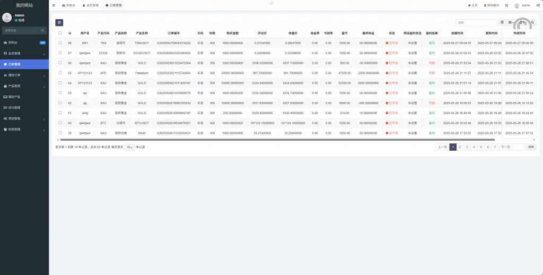
Task: Expand 会员管理 in the sidebar
Action: point(24,53)
